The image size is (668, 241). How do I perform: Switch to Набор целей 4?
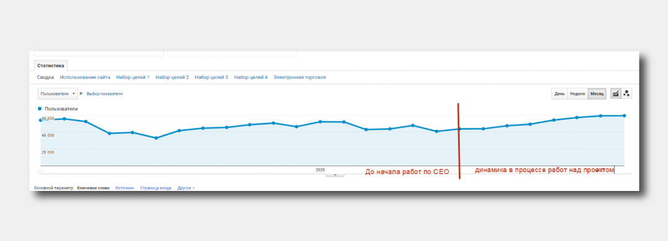[251, 77]
